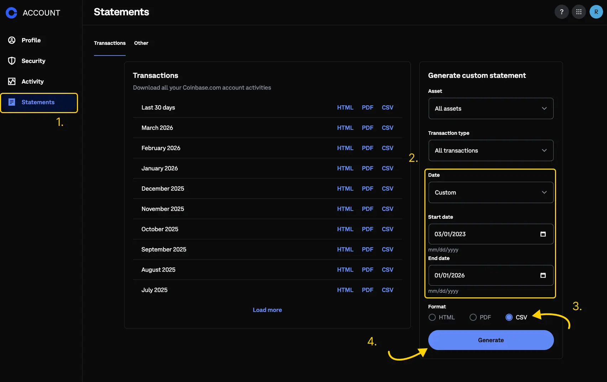Download September 2025 statement as PDF
Image resolution: width=607 pixels, height=382 pixels.
coord(367,249)
